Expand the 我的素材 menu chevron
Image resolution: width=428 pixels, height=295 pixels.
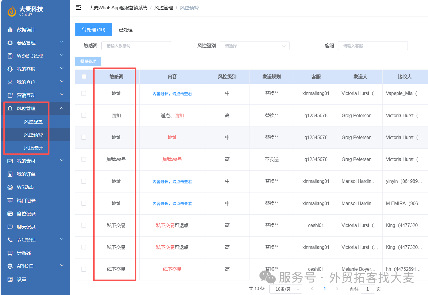point(62,160)
